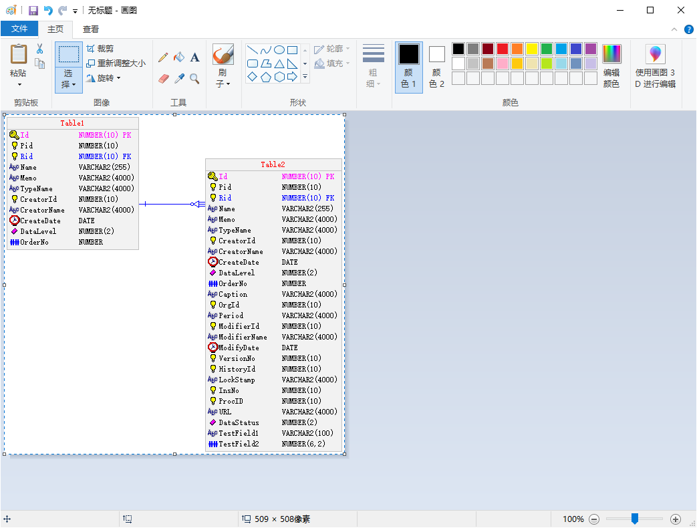Click the zoom in plus button
The height and width of the screenshot is (528, 697).
click(675, 519)
